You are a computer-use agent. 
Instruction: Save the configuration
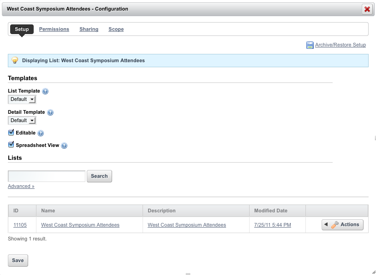pyautogui.click(x=18, y=260)
